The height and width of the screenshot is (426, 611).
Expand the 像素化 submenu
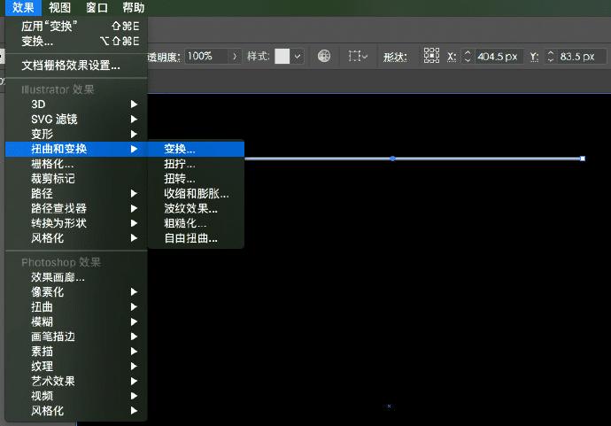[76, 292]
